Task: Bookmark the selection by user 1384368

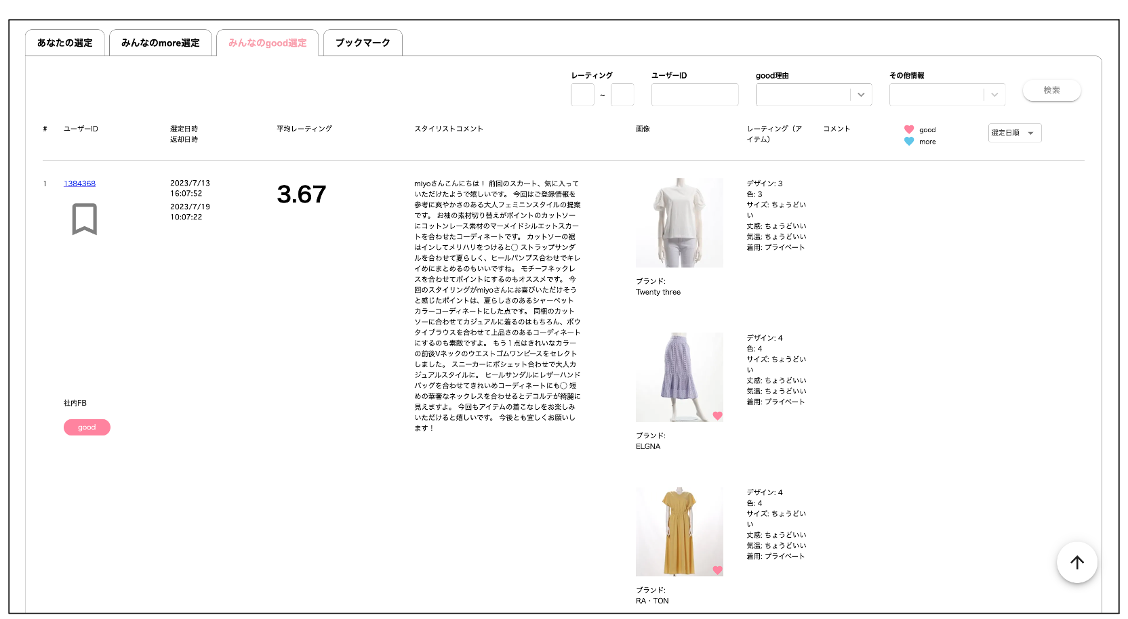Action: pyautogui.click(x=85, y=219)
